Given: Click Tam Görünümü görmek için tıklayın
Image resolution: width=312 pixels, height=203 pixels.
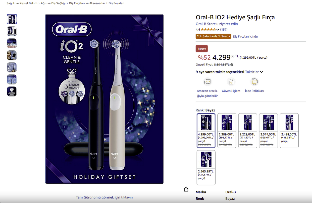Looking at the screenshot, I should pyautogui.click(x=104, y=197).
